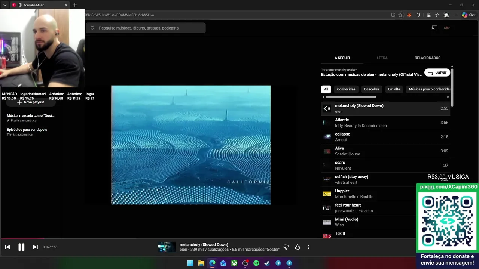Click the horizontal chip scrollbar thumb

pyautogui.click(x=351, y=97)
